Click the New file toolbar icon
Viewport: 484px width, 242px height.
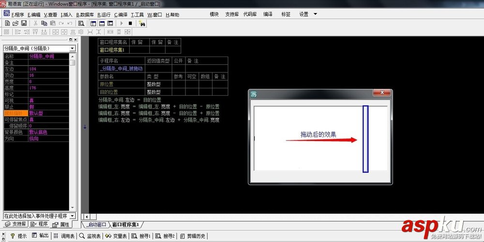point(7,23)
